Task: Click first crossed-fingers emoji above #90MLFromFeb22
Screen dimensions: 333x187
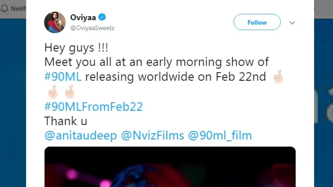Action: coord(52,92)
